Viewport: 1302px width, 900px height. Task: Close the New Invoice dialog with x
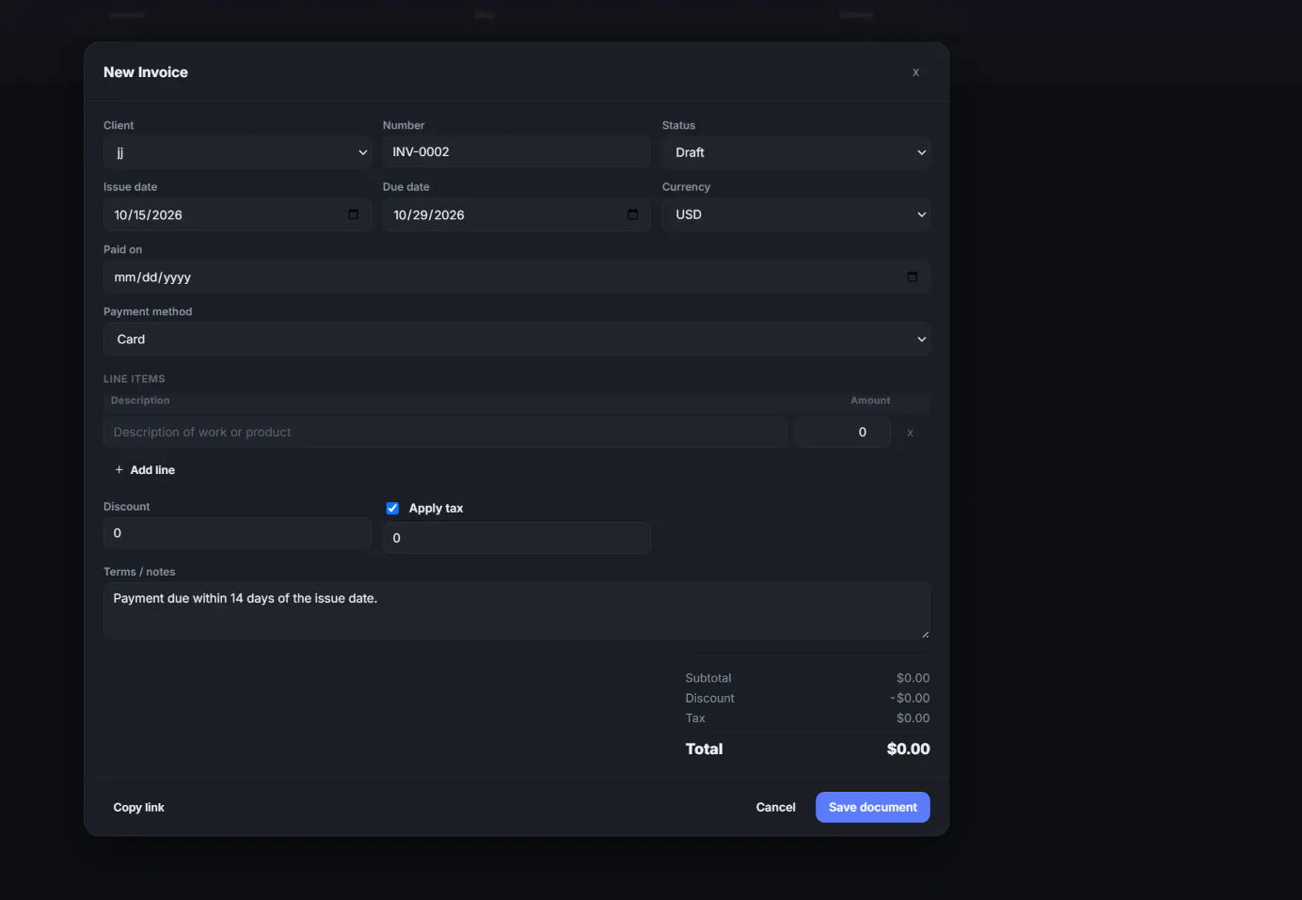915,72
